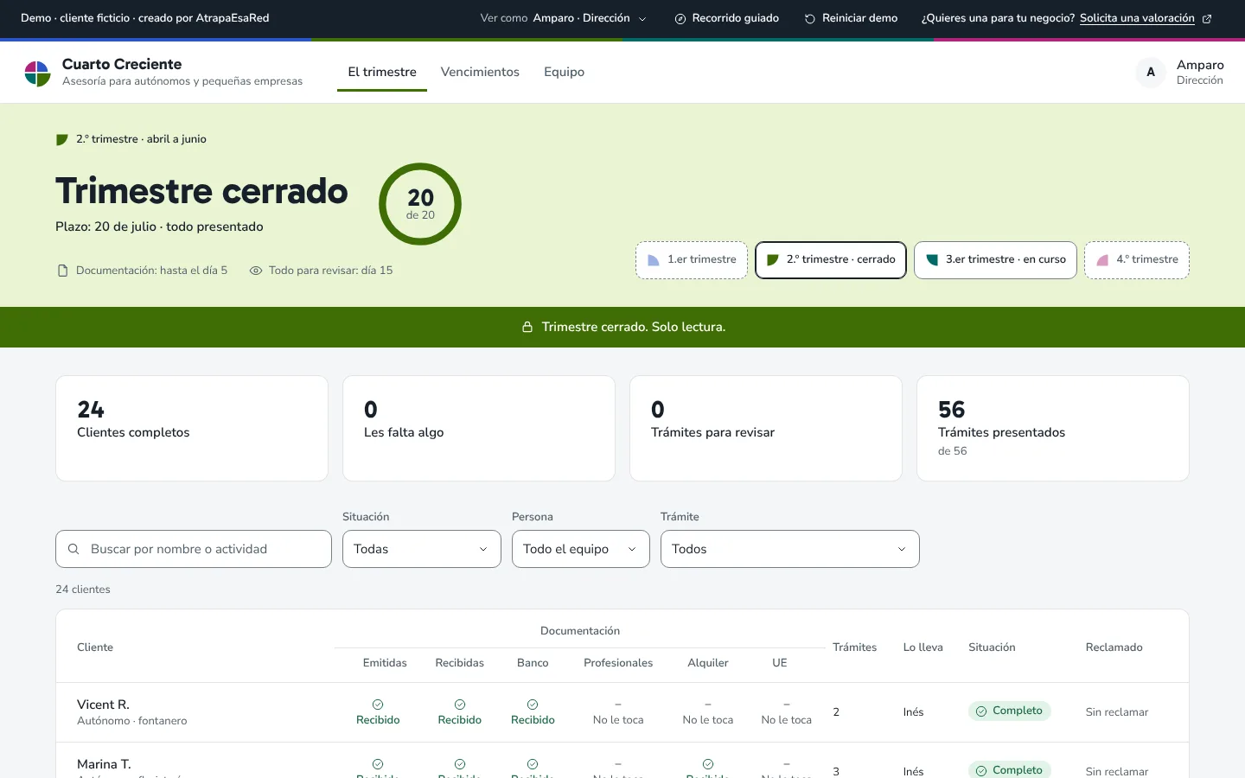This screenshot has height=778, width=1245.
Task: Click the check icon under Recibidas for Vicent R.
Action: [460, 705]
